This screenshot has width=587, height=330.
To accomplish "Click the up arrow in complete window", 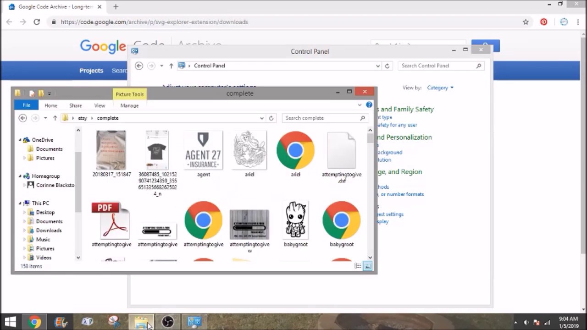I will 55,118.
